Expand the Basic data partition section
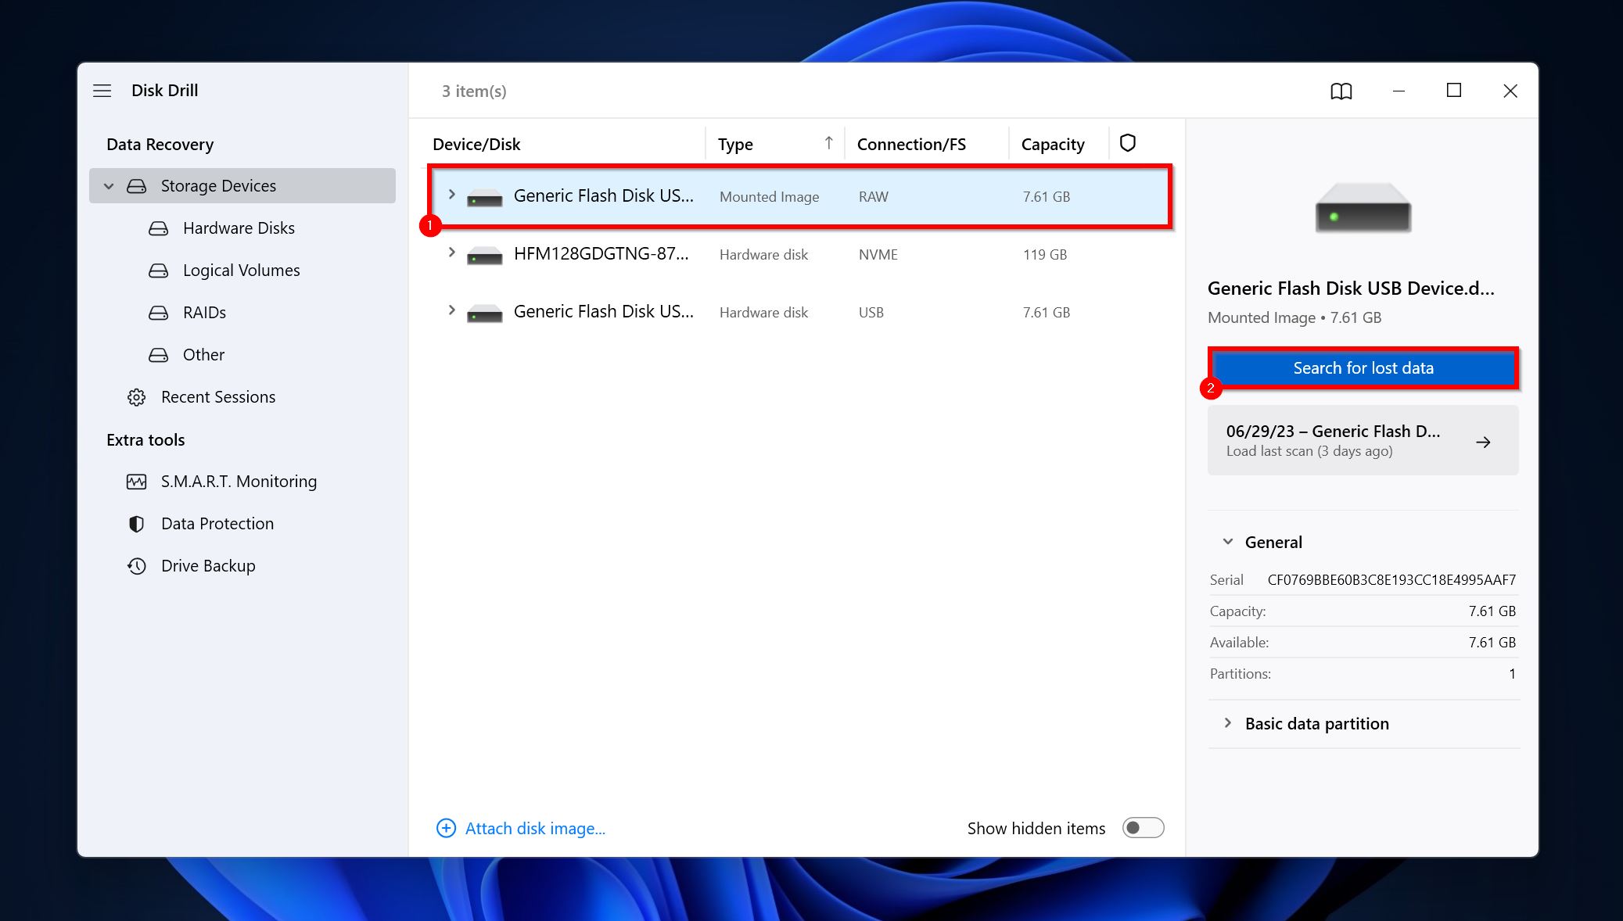Viewport: 1623px width, 921px height. (1227, 722)
